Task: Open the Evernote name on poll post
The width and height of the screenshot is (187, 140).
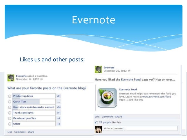Action: pos(21,76)
